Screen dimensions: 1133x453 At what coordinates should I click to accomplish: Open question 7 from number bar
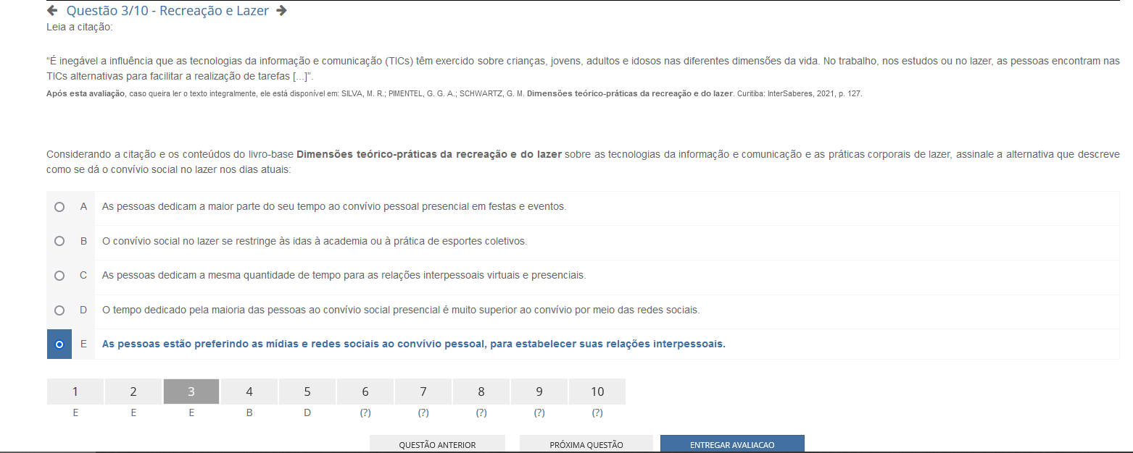[423, 391]
